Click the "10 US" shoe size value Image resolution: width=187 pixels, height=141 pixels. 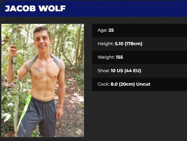[117, 70]
